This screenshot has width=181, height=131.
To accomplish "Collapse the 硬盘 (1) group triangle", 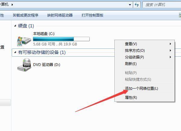I will [x=15, y=26].
